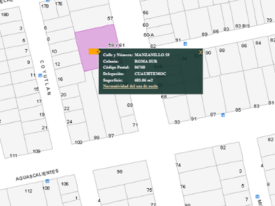The width and height of the screenshot is (275, 206).
Task: Select lot 180 on the map
Action: (x=5, y=14)
